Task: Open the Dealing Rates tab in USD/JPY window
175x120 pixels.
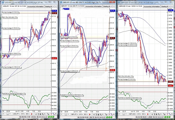Action: pos(48,6)
